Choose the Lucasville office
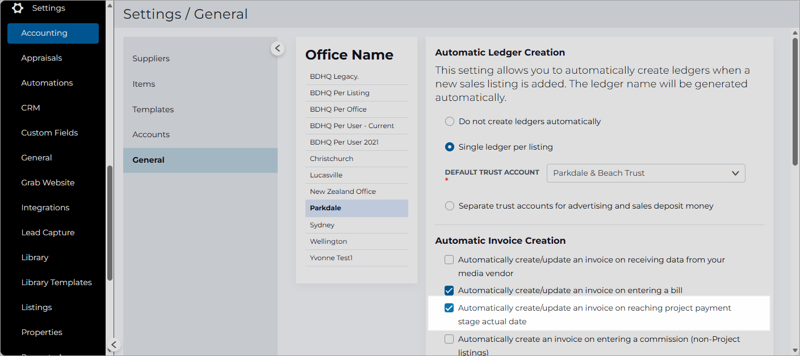The width and height of the screenshot is (800, 356). 357,175
